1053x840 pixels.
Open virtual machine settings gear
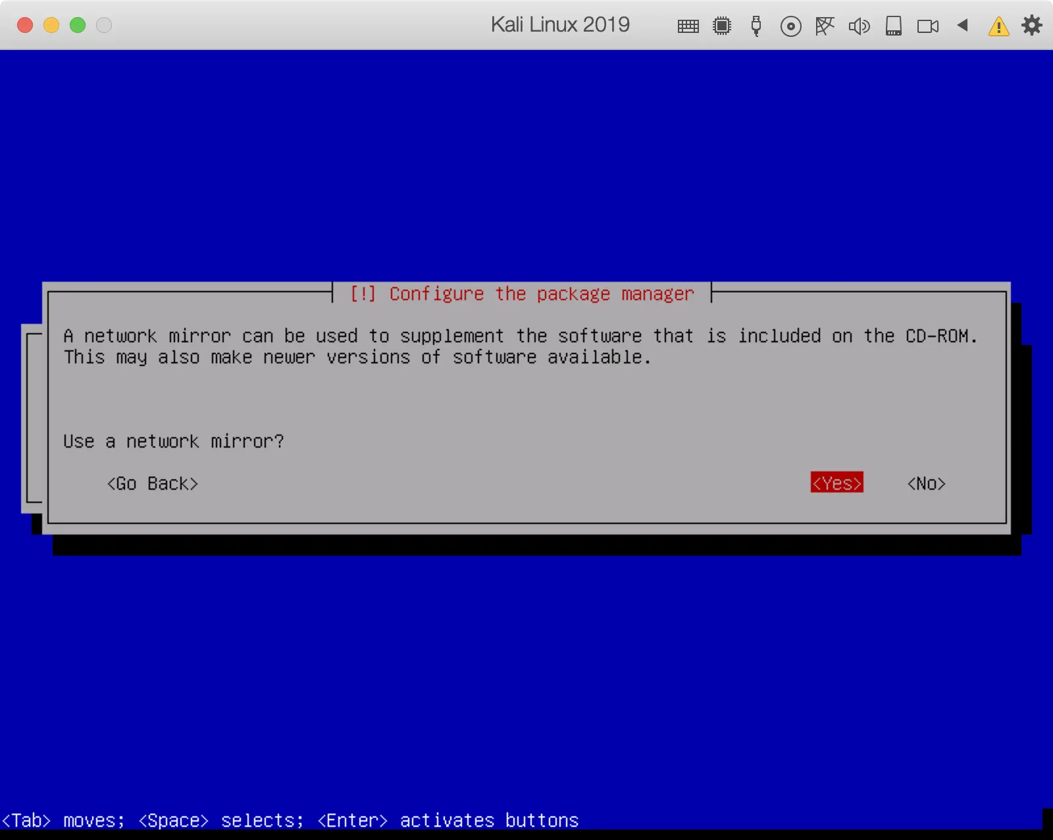(1032, 26)
